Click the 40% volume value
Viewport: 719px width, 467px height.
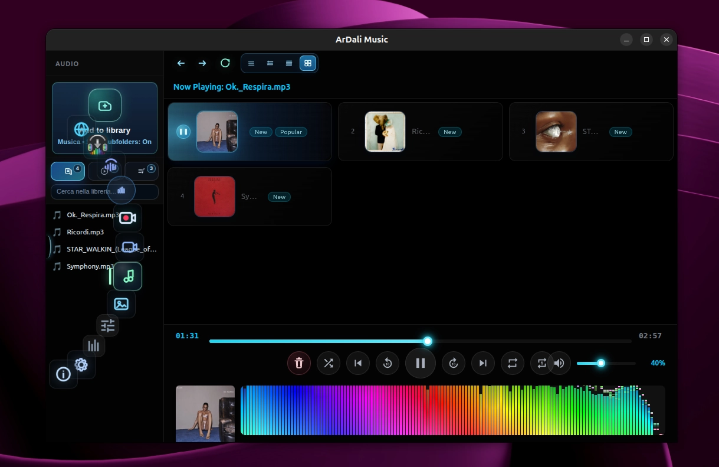658,363
